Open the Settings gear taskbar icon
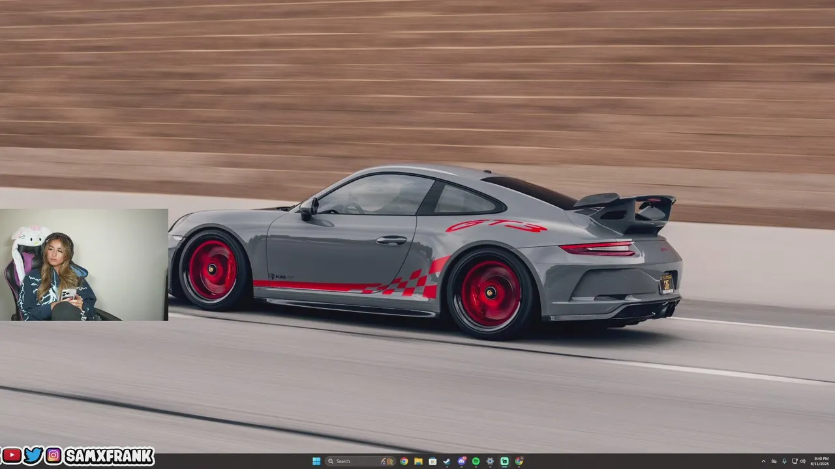Viewport: 835px width, 469px height. 490,461
